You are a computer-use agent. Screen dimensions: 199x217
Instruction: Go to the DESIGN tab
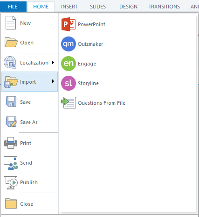pyautogui.click(x=128, y=7)
